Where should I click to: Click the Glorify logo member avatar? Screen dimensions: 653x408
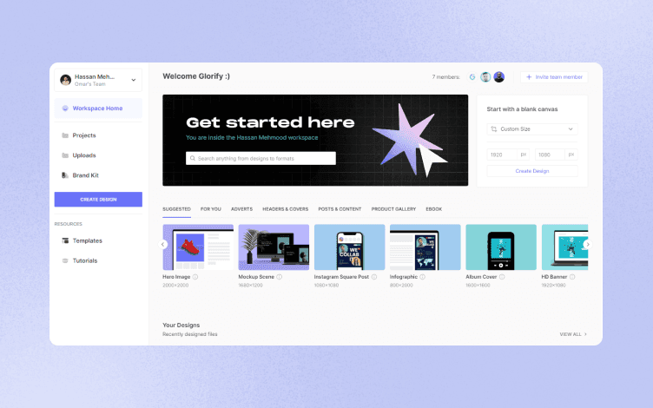[472, 77]
